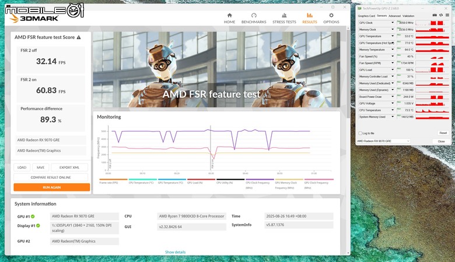Click the LOAD button
The image size is (455, 262).
pyautogui.click(x=22, y=167)
